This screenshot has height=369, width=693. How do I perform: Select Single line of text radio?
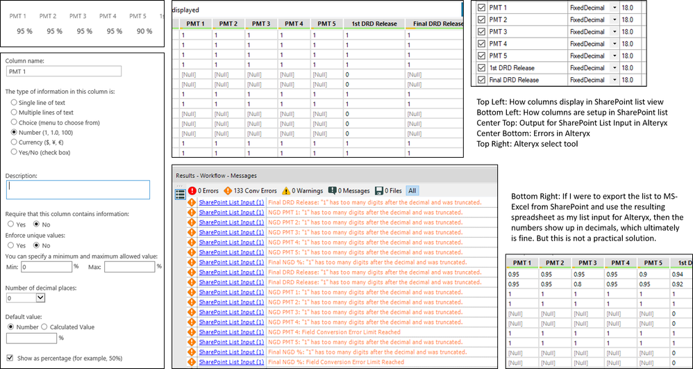[14, 103]
